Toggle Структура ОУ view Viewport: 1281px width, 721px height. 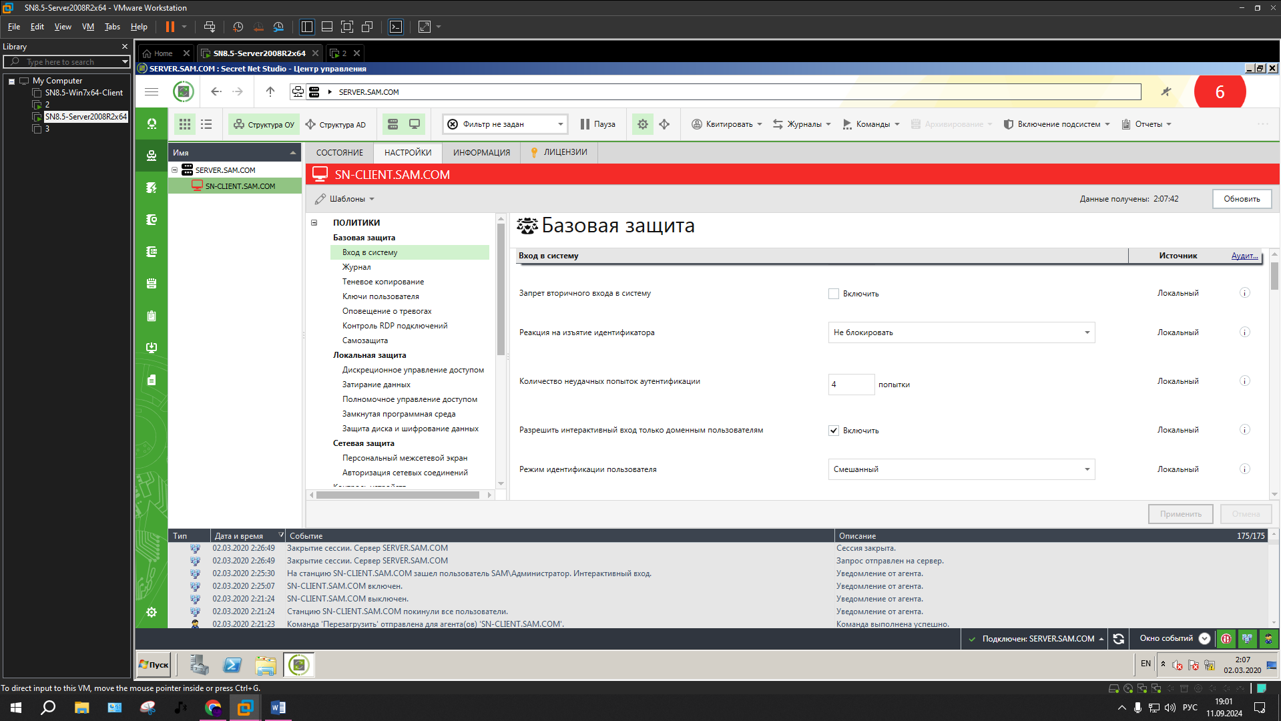click(x=264, y=124)
